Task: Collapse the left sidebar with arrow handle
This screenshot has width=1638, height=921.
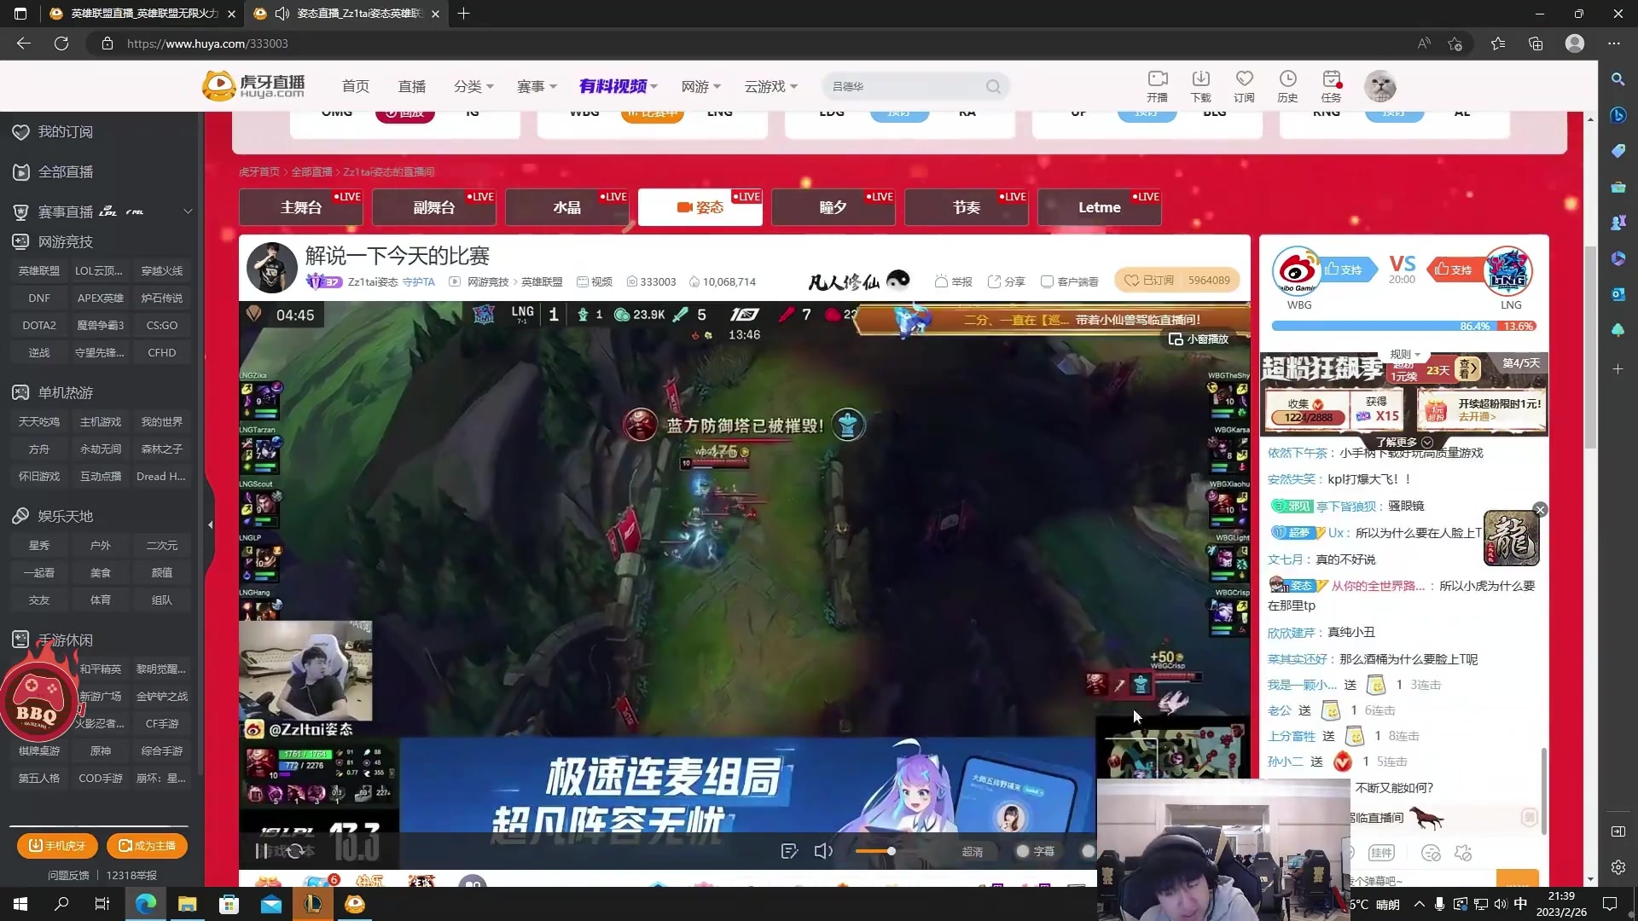Action: coord(210,524)
